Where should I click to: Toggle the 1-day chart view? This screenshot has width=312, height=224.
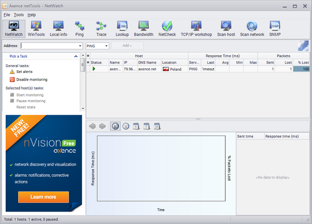click(x=136, y=126)
